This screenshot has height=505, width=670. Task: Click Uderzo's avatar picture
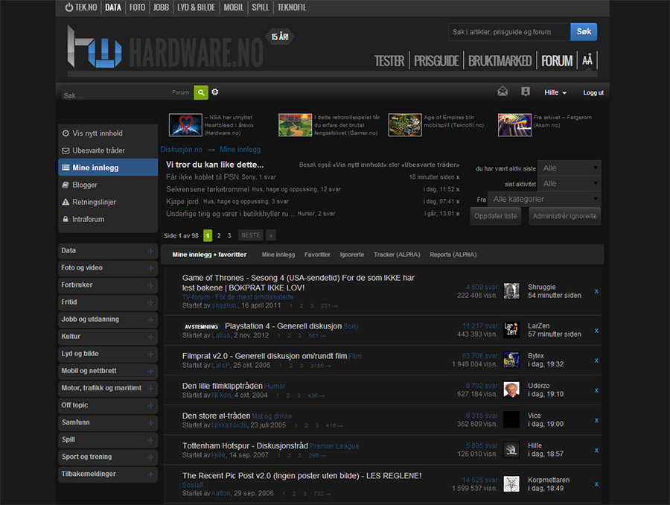click(x=511, y=390)
